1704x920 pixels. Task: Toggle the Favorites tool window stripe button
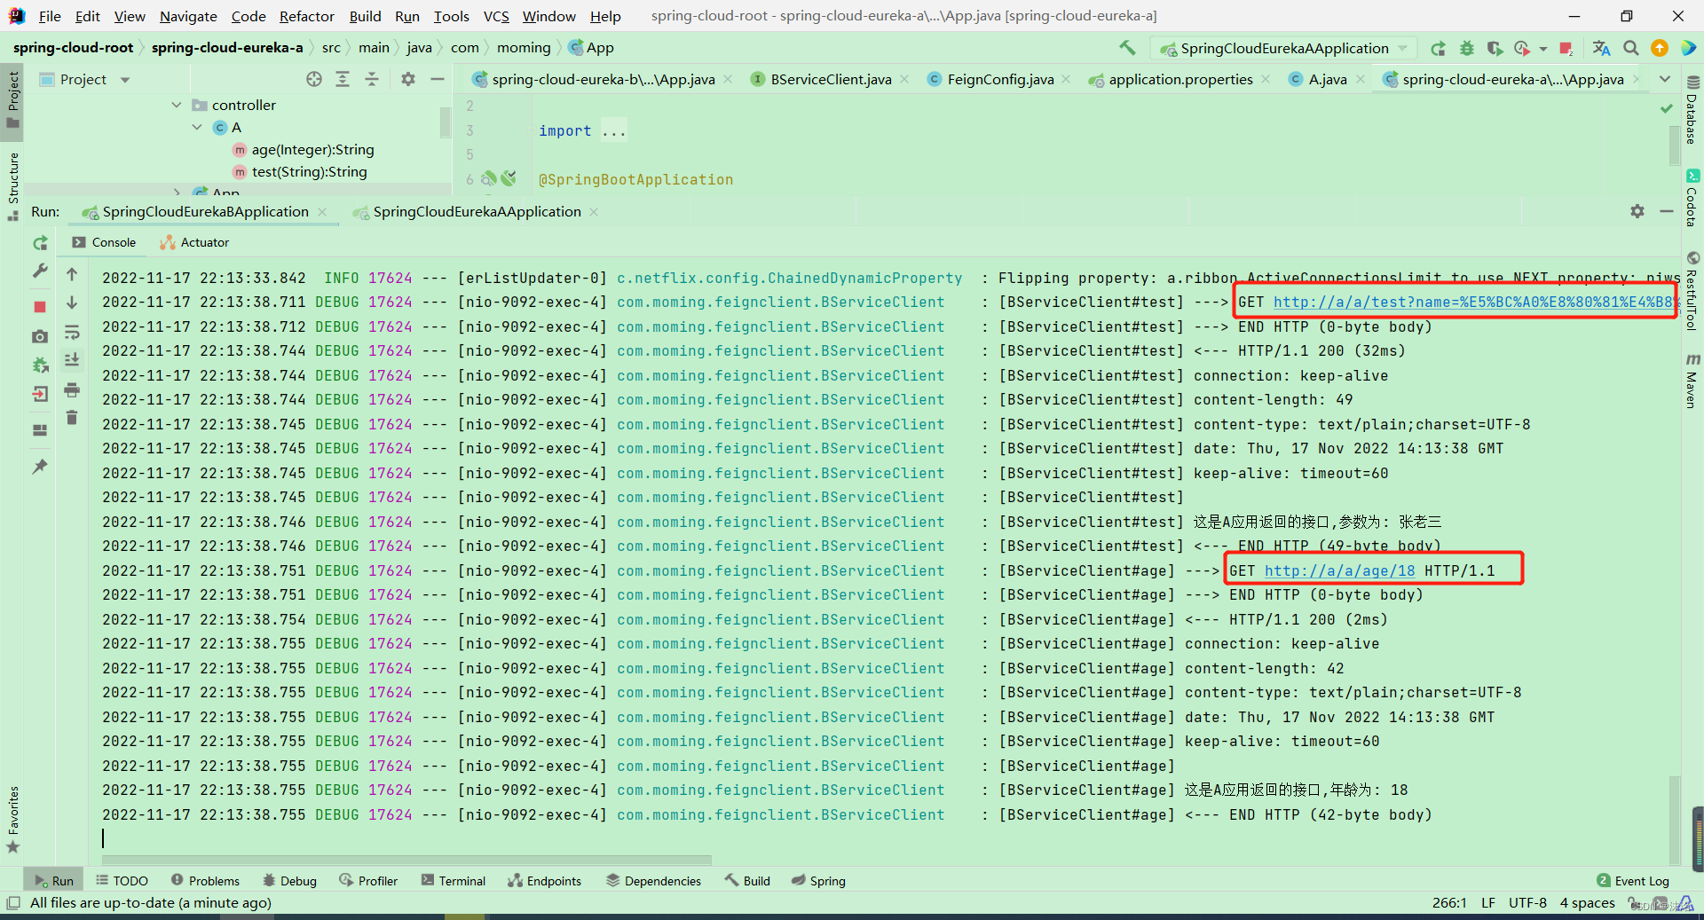12,820
